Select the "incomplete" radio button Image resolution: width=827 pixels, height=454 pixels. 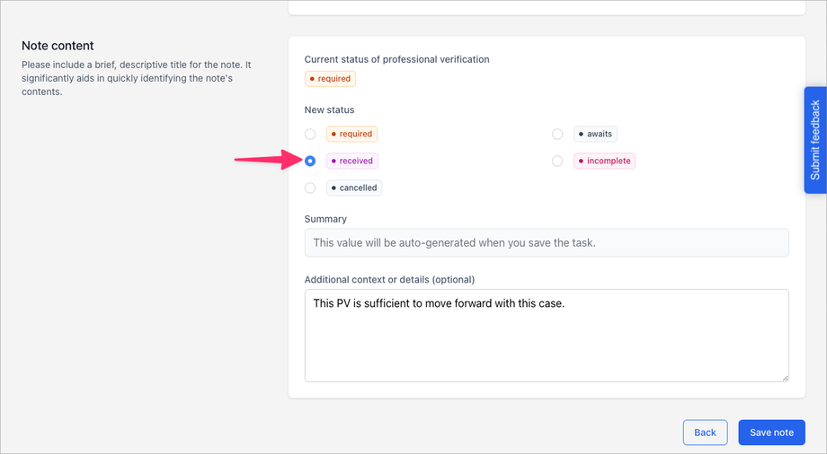[557, 162]
